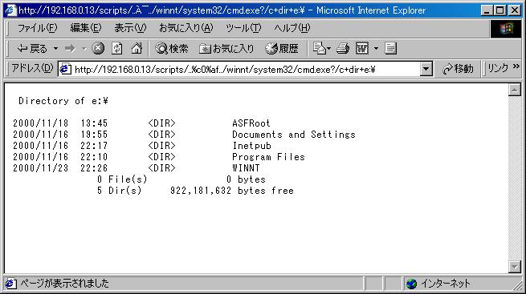This screenshot has height=294, width=526.
Task: Click the Back (戻る) arrow button
Action: [32, 49]
